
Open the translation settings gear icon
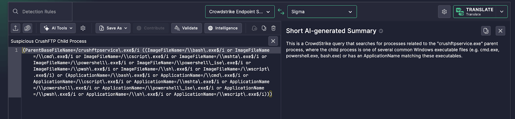click(x=444, y=12)
